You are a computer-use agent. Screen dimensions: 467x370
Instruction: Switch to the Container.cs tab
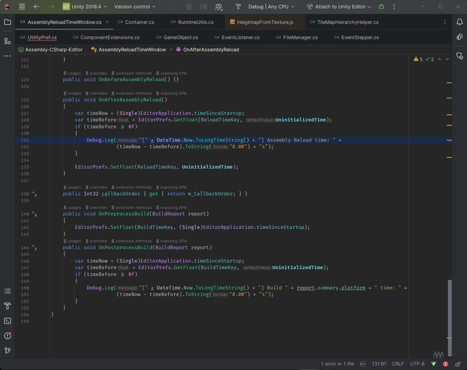tap(139, 22)
